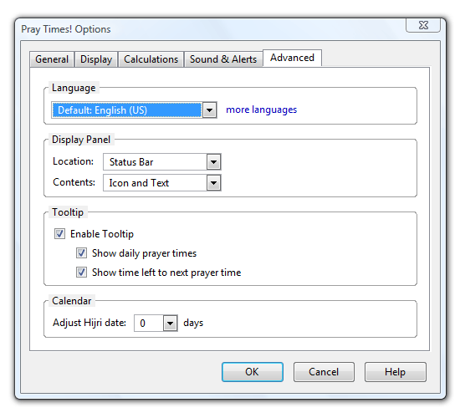Select the Advanced tab
The height and width of the screenshot is (418, 460).
pos(292,58)
